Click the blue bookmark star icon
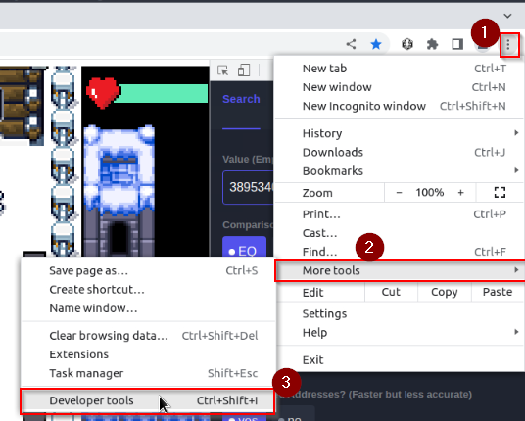The width and height of the screenshot is (525, 421). 376,44
